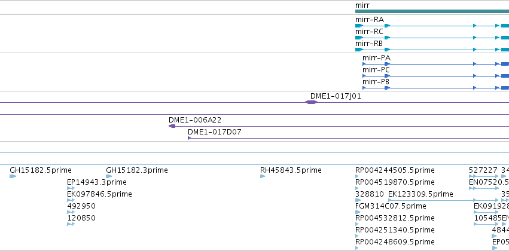This screenshot has height=251, width=509.
Task: Select the mirr-RA transcript label
Action: click(x=370, y=20)
